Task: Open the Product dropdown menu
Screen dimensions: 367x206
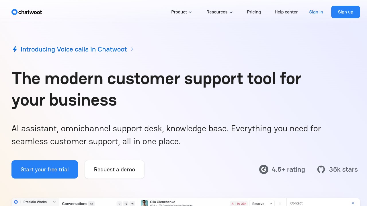Action: 181,12
